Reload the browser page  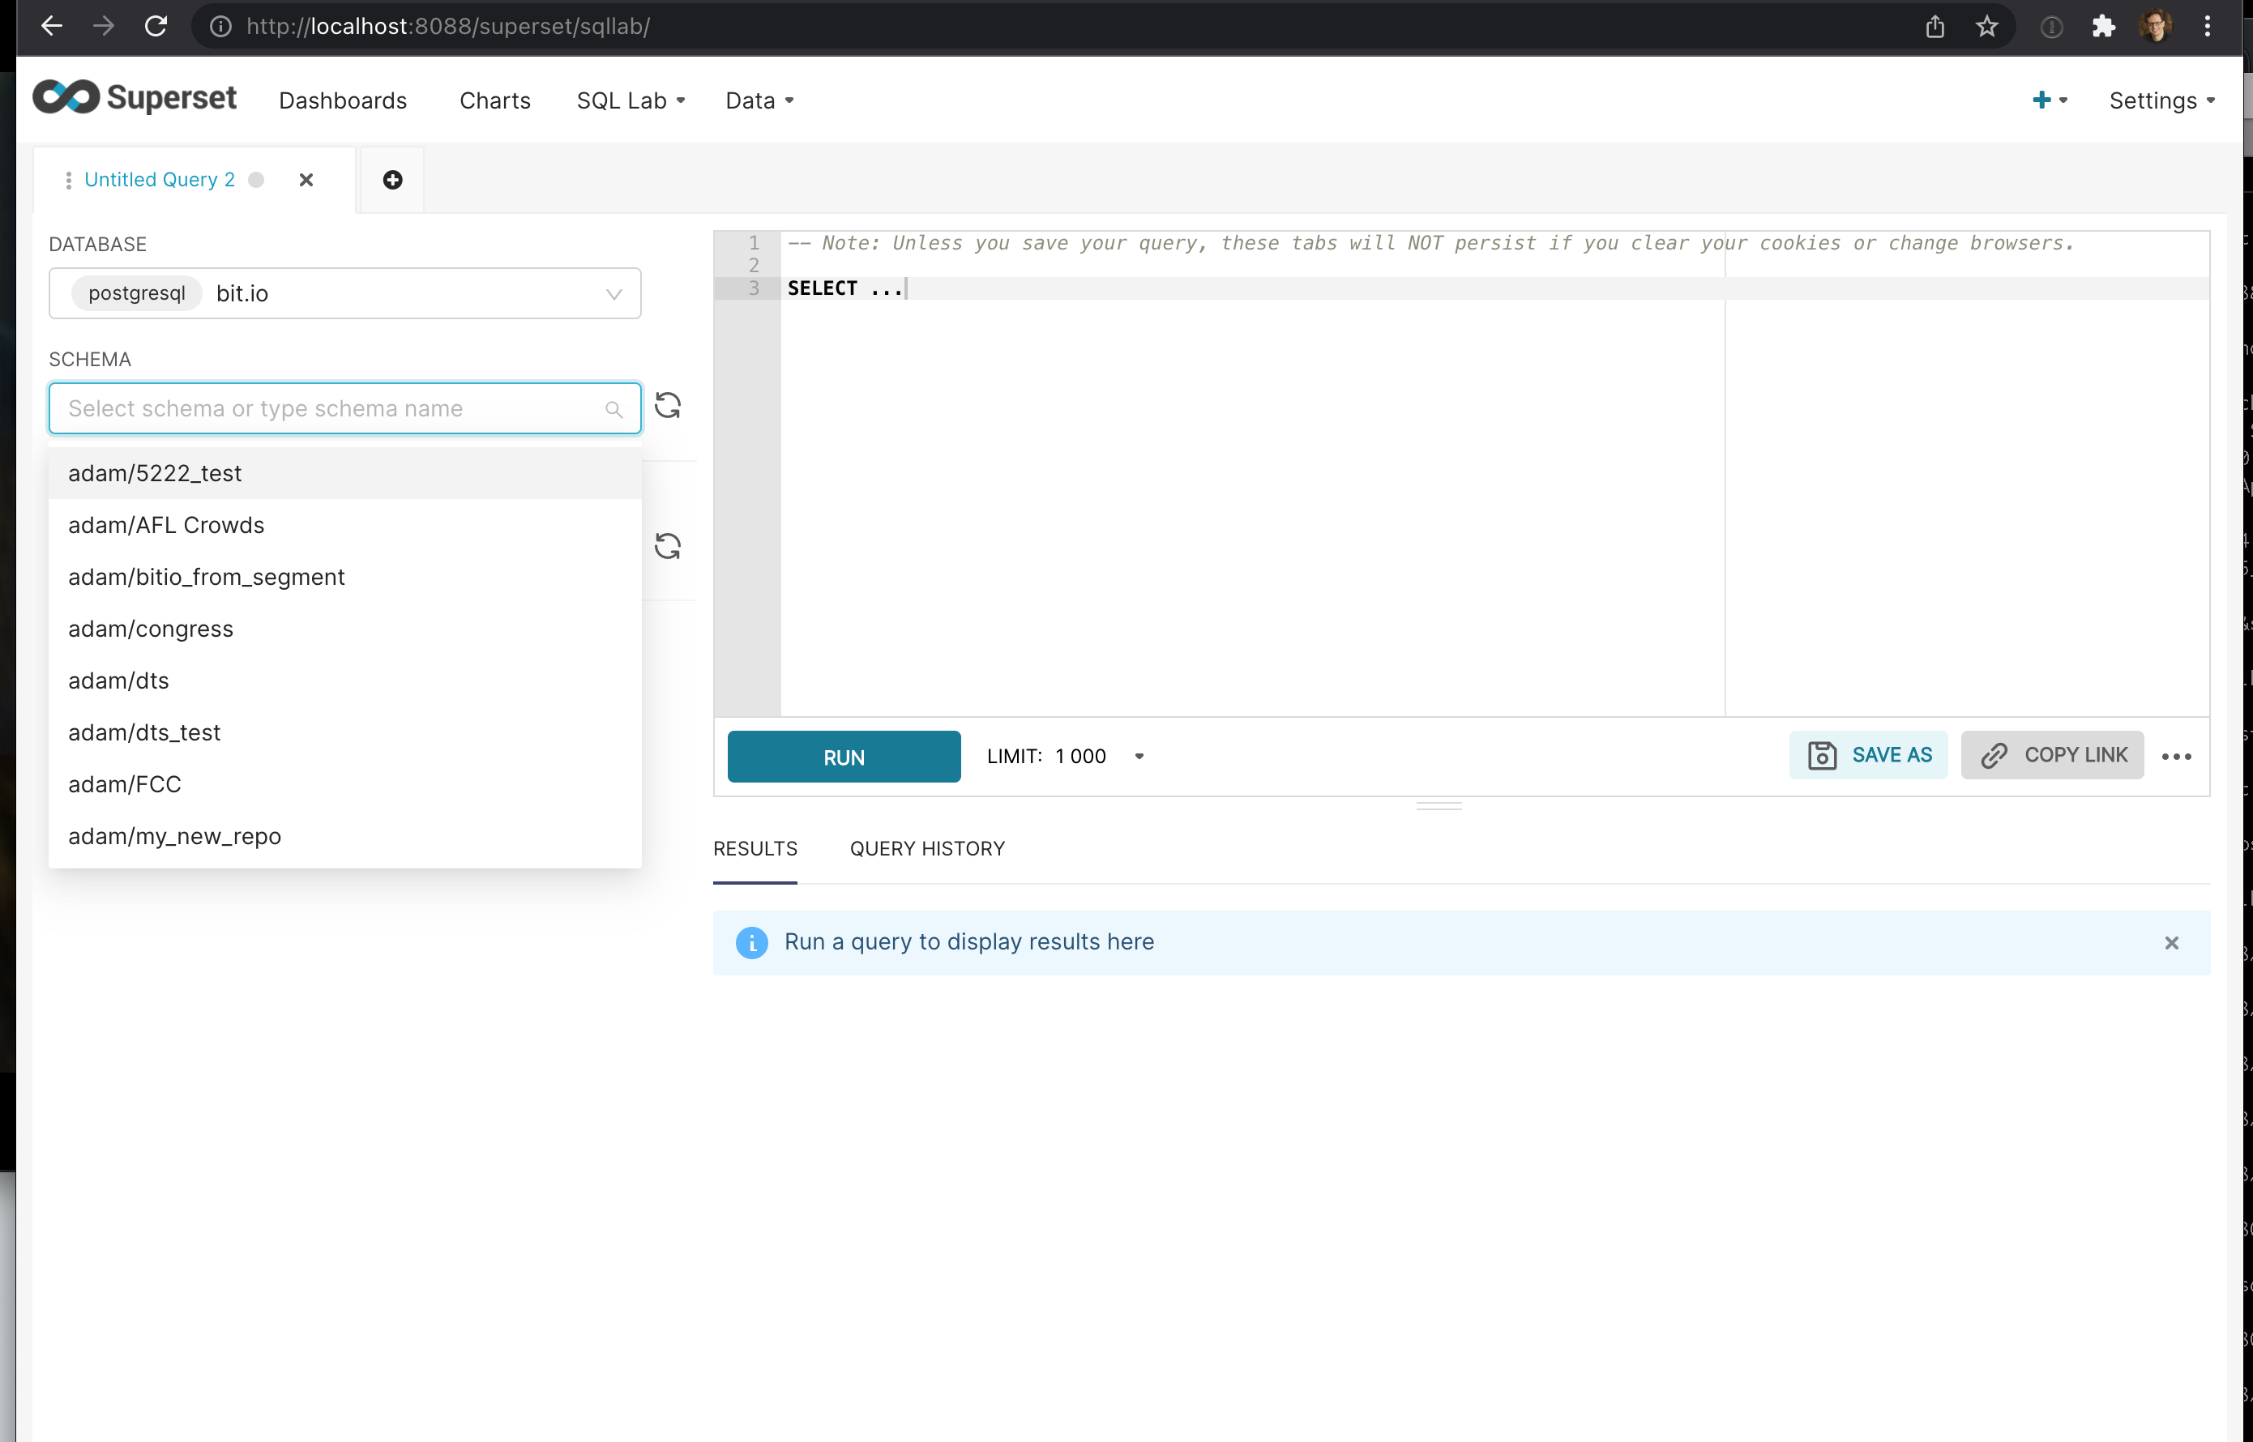tap(156, 26)
